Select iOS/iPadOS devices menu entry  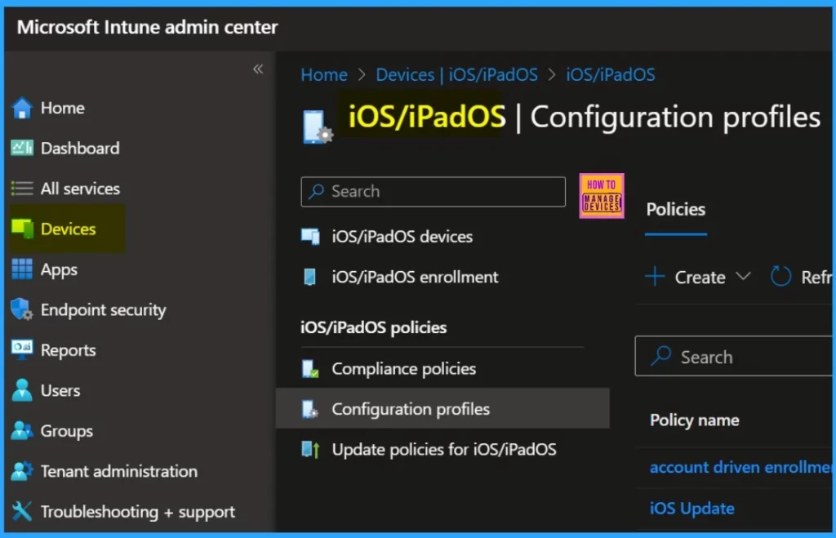[x=402, y=236]
